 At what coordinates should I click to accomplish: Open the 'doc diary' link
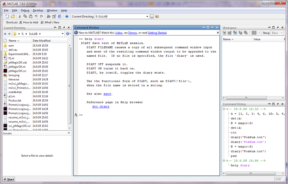tap(100, 107)
